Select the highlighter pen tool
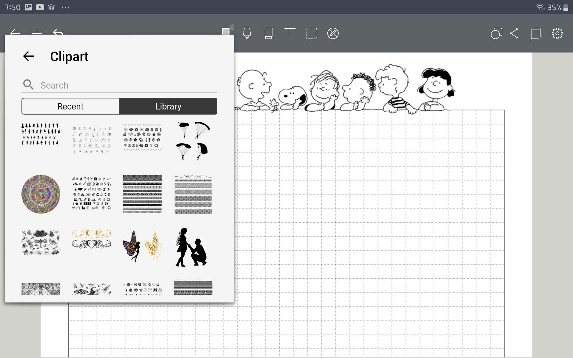 point(247,33)
